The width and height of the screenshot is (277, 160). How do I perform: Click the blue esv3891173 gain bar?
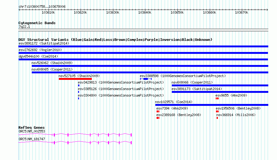click(220, 92)
